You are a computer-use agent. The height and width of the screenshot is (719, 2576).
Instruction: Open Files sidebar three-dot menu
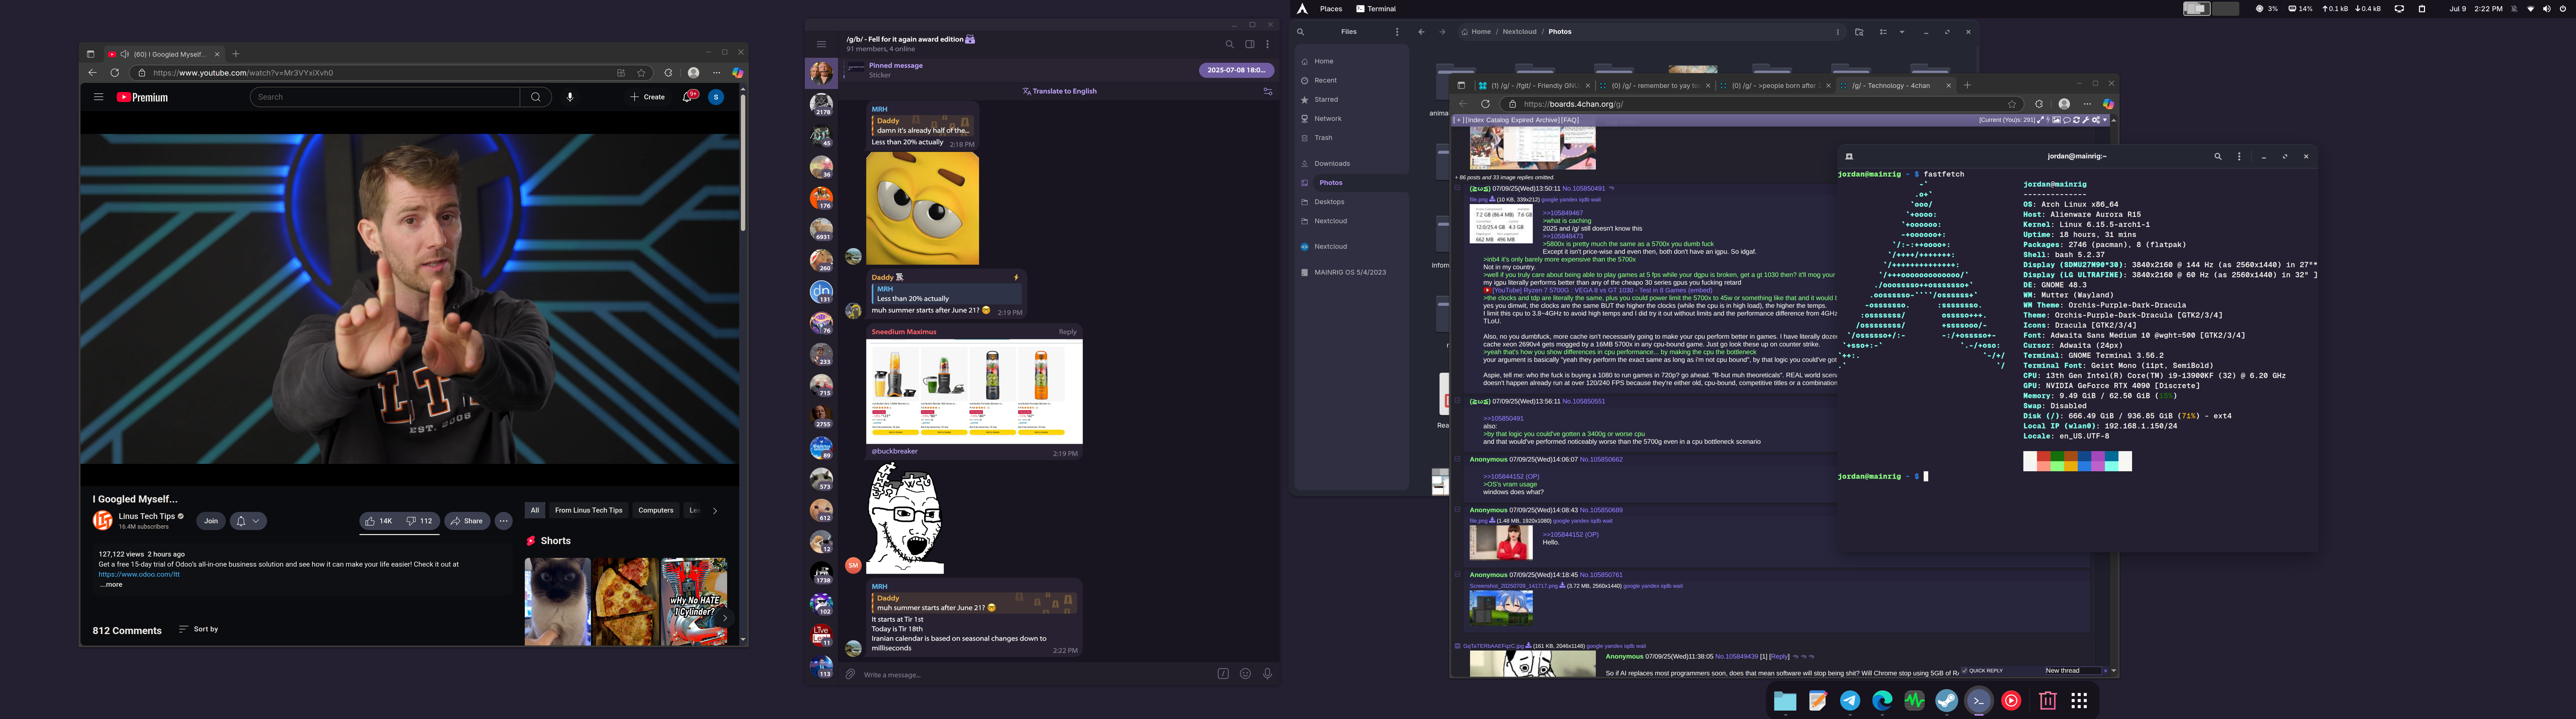point(1397,32)
